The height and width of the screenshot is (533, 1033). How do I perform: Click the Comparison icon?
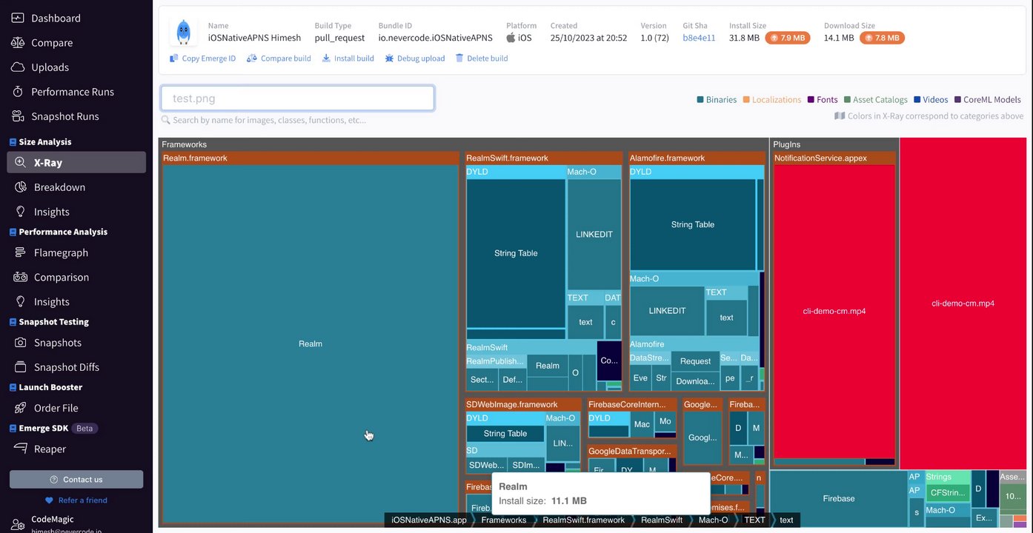[x=21, y=277]
